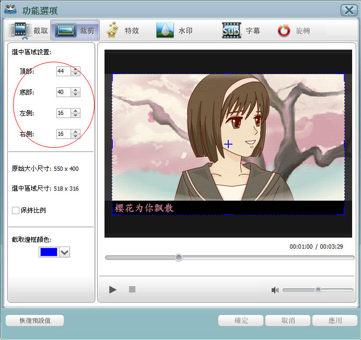The width and height of the screenshot is (361, 340).
Task: Click the 字幕 subtitle Sub icon
Action: [x=231, y=31]
